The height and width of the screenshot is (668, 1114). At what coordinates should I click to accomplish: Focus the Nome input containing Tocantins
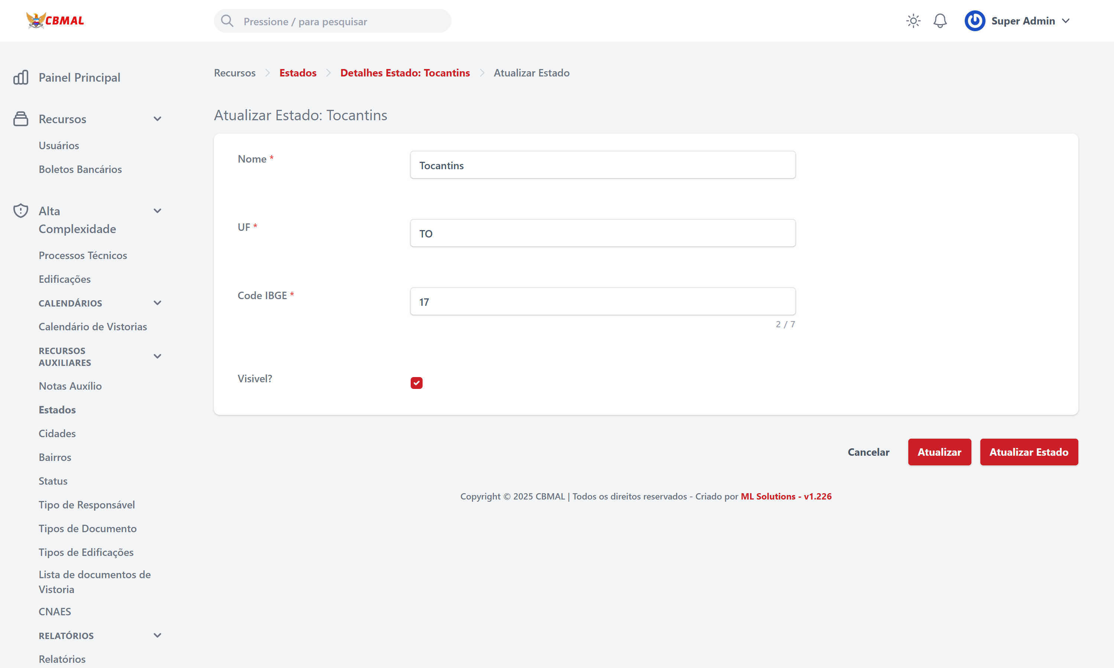602,165
